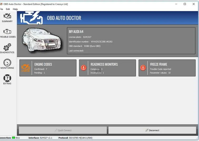Open the Trouble Codes sidebar section
Image resolution: width=199 pixels, height=141 pixels.
coord(7,34)
